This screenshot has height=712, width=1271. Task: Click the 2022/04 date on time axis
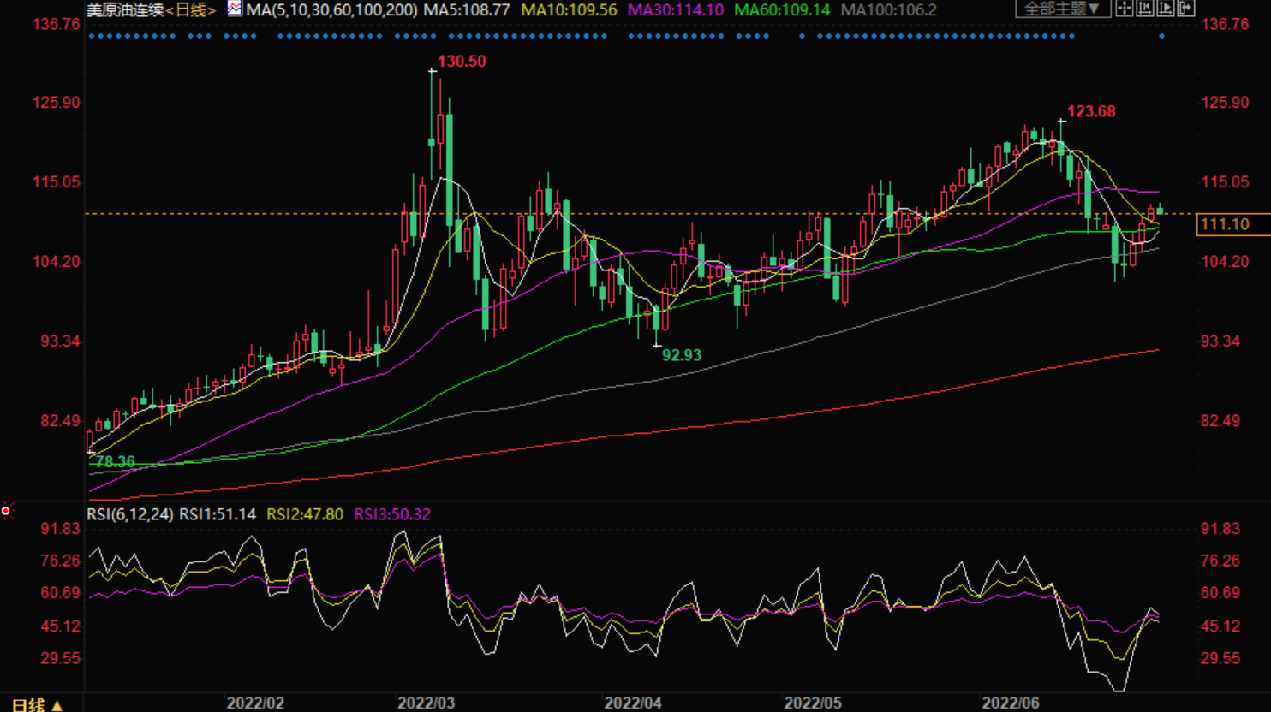(633, 703)
